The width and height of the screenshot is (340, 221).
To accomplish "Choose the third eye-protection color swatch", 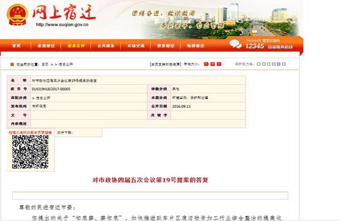I will coord(269,64).
